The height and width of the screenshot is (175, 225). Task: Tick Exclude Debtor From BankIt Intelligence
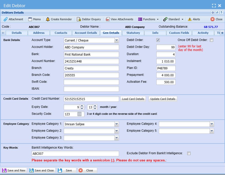[x=189, y=153]
